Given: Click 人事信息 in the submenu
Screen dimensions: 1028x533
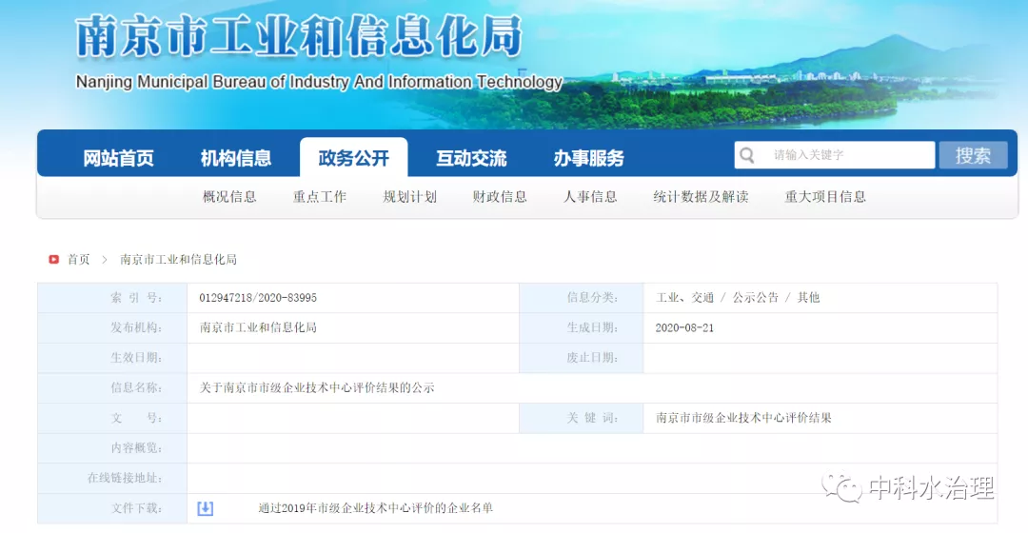Looking at the screenshot, I should tap(590, 197).
